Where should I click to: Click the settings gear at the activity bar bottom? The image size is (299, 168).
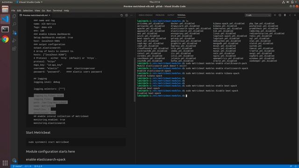[x=14, y=161]
